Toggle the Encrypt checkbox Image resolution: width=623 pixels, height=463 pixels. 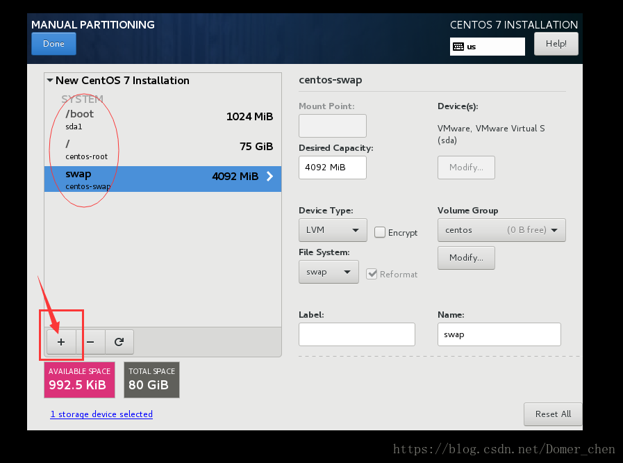pyautogui.click(x=380, y=232)
